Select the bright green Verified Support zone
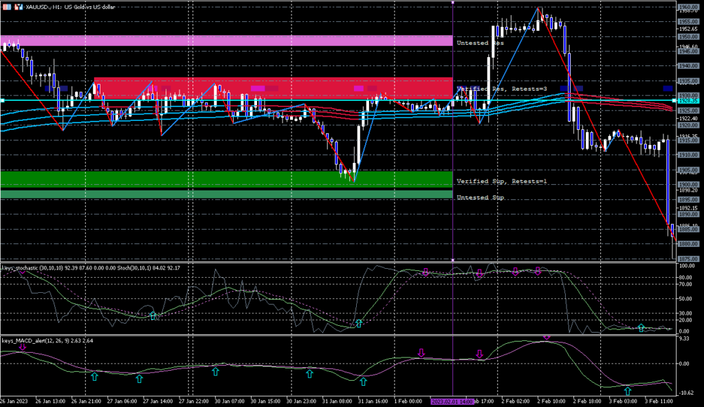 pos(225,179)
